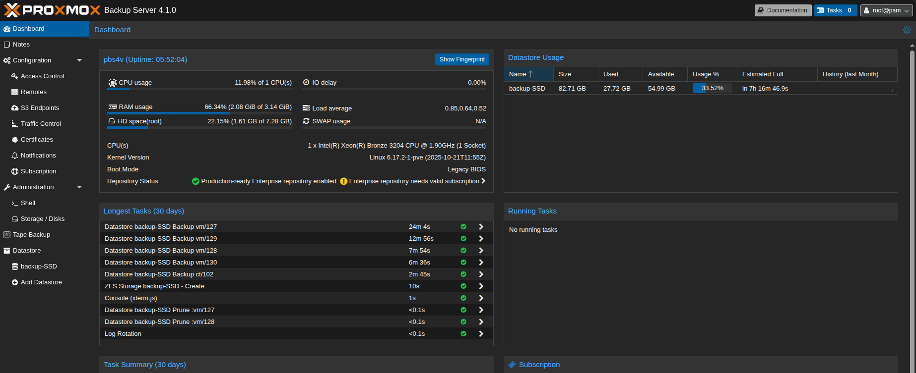Click the SWAP usage refresh icon
The image size is (916, 373).
(306, 121)
